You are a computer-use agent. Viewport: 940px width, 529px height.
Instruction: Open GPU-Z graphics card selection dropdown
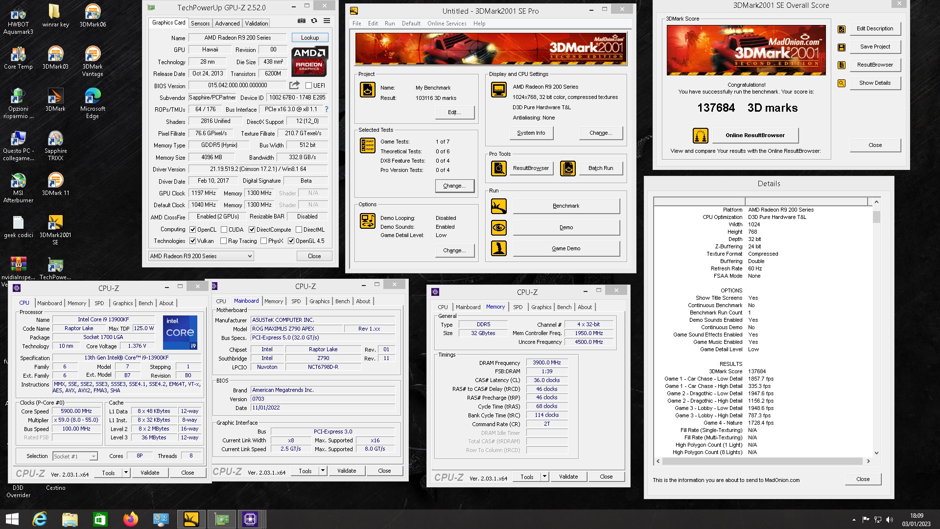pos(201,256)
